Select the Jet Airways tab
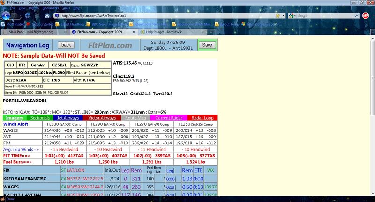 pos(68,118)
